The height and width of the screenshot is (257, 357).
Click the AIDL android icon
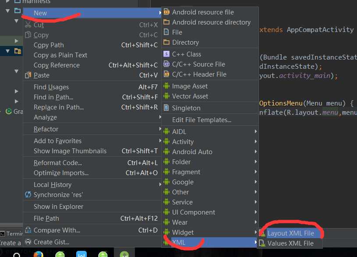point(166,131)
